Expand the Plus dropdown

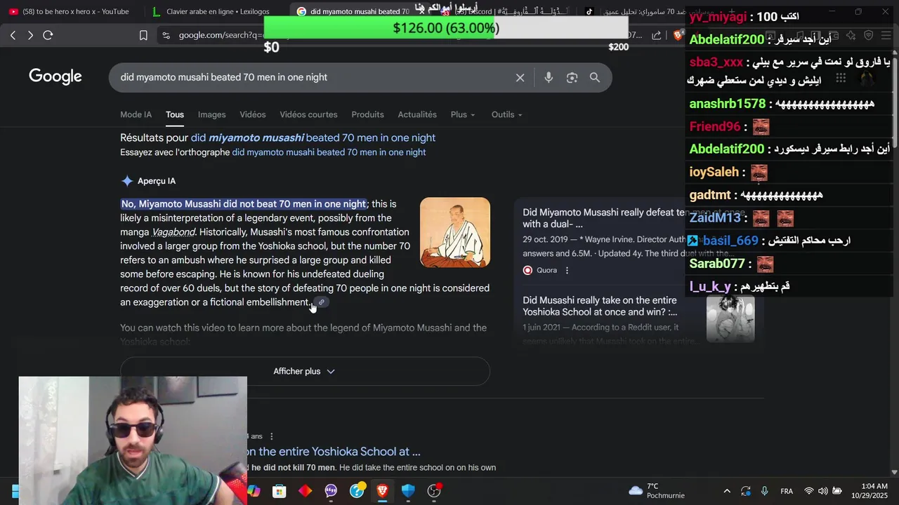tap(463, 114)
